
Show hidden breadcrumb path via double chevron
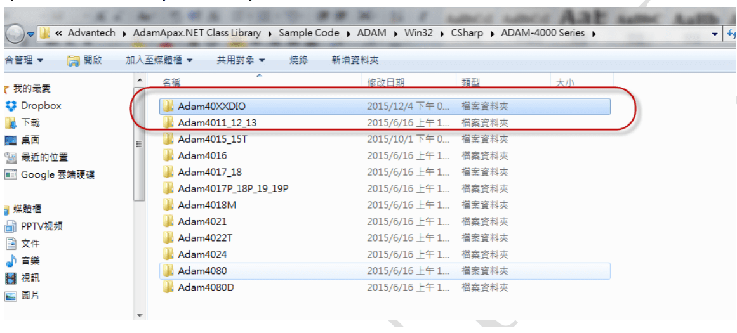coord(59,34)
